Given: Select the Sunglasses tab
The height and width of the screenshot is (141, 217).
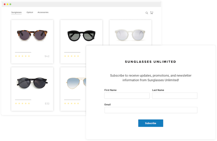Looking at the screenshot, I should click(x=17, y=12).
